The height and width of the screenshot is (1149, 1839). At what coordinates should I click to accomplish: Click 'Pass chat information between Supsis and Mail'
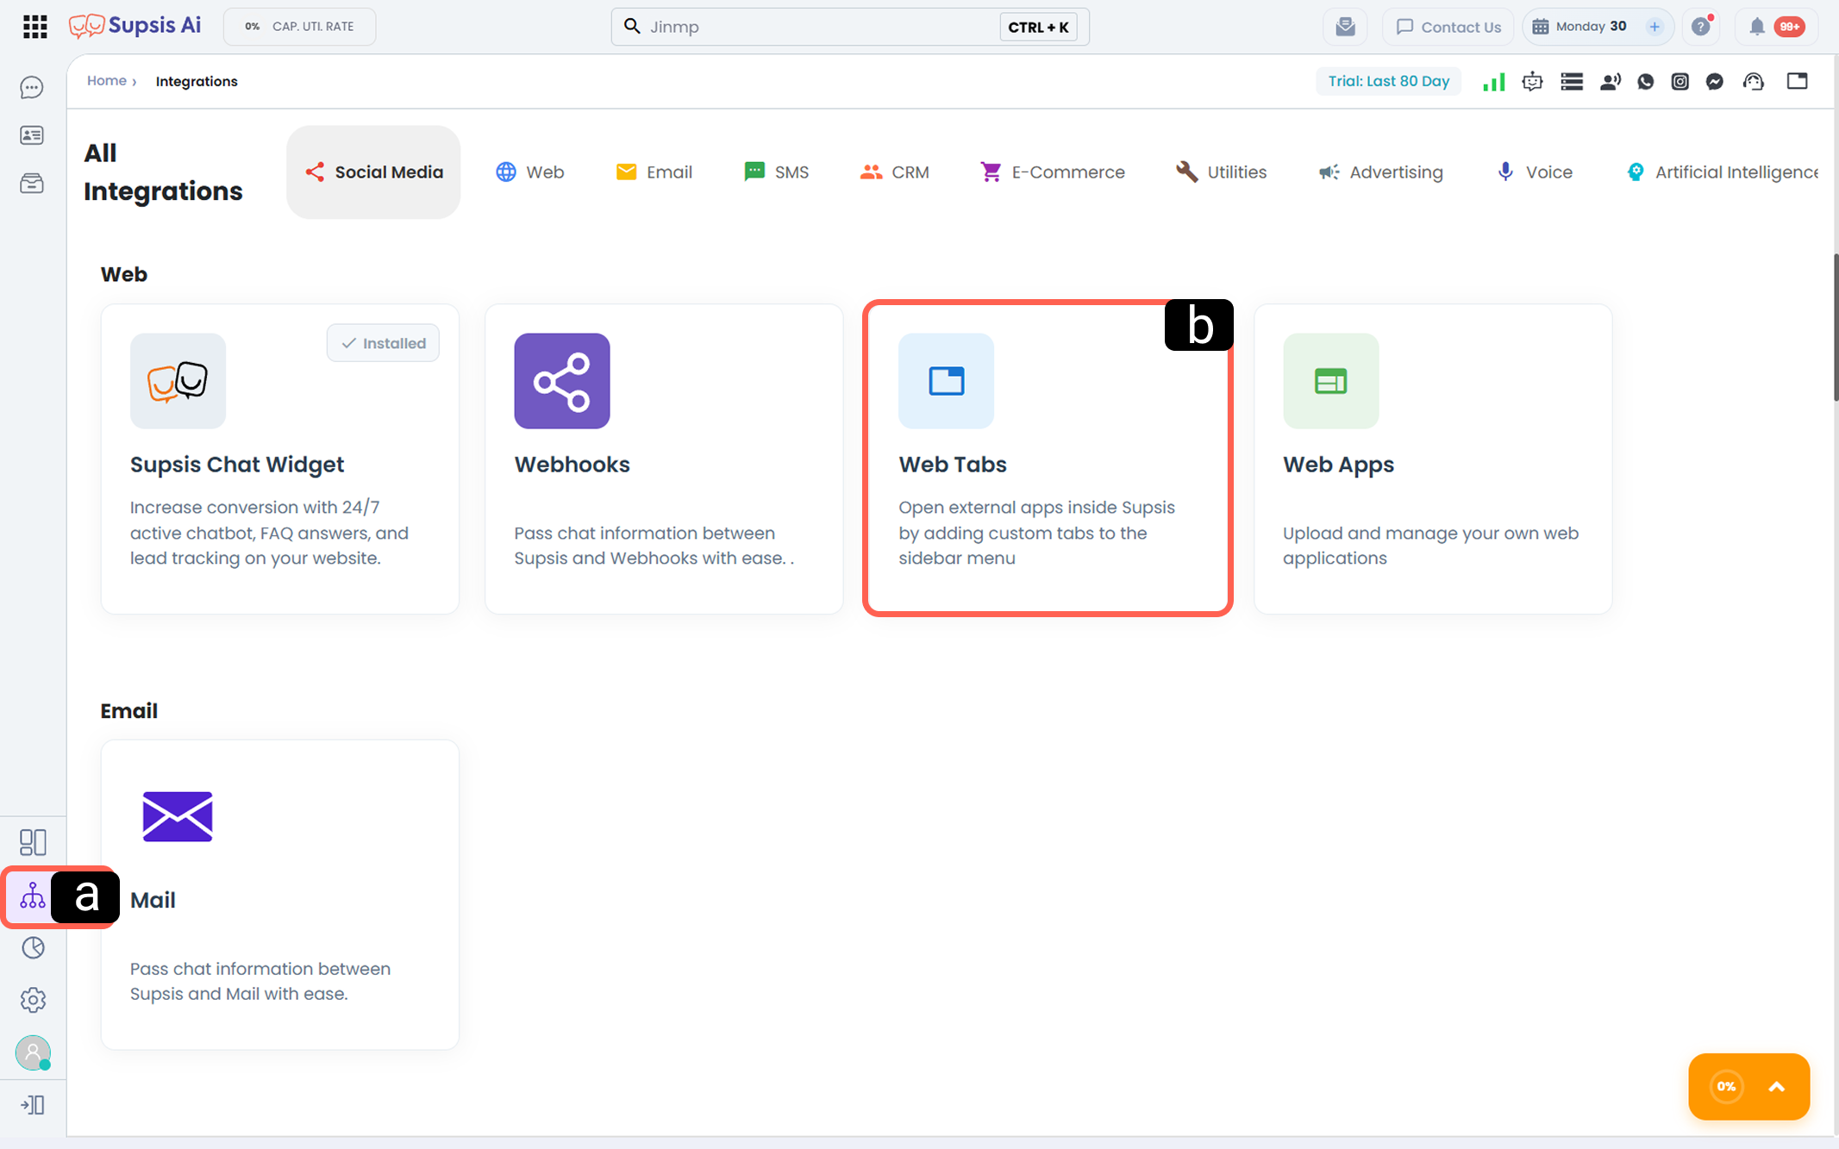(x=260, y=981)
